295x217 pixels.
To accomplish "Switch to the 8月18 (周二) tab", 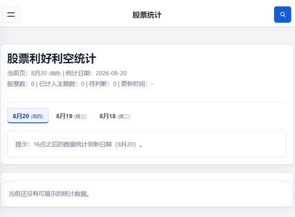I will tap(114, 116).
